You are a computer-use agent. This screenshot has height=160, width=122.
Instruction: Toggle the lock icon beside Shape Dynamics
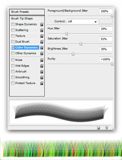click(42, 24)
